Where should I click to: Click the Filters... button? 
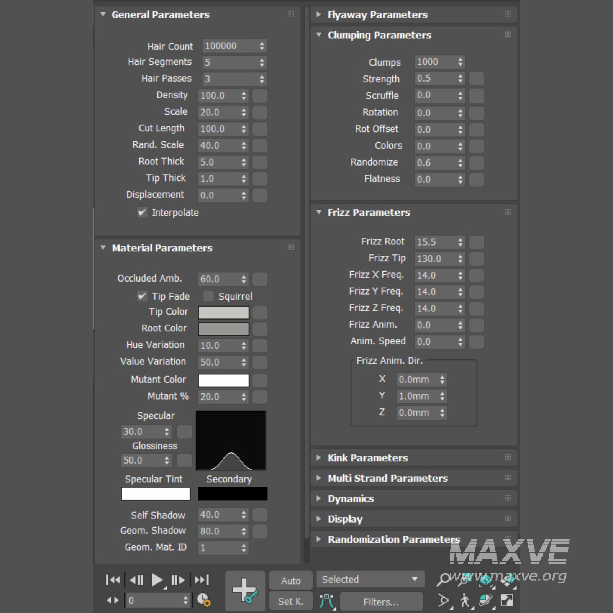click(381, 602)
